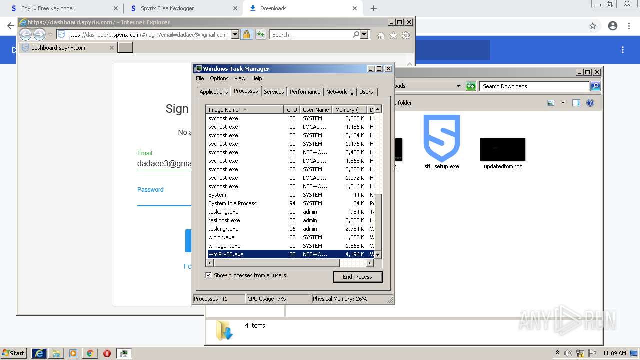640x360 pixels.
Task: Open Task Manager Options menu
Action: (x=219, y=78)
